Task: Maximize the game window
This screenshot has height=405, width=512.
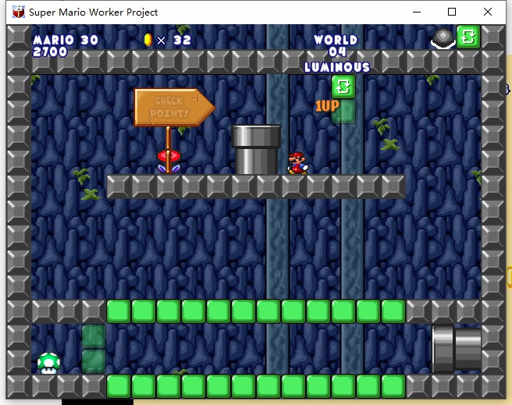Action: (452, 12)
